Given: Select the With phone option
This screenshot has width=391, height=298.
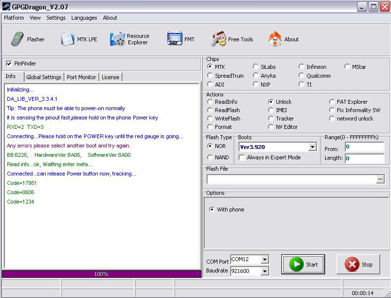Looking at the screenshot, I should click(211, 209).
